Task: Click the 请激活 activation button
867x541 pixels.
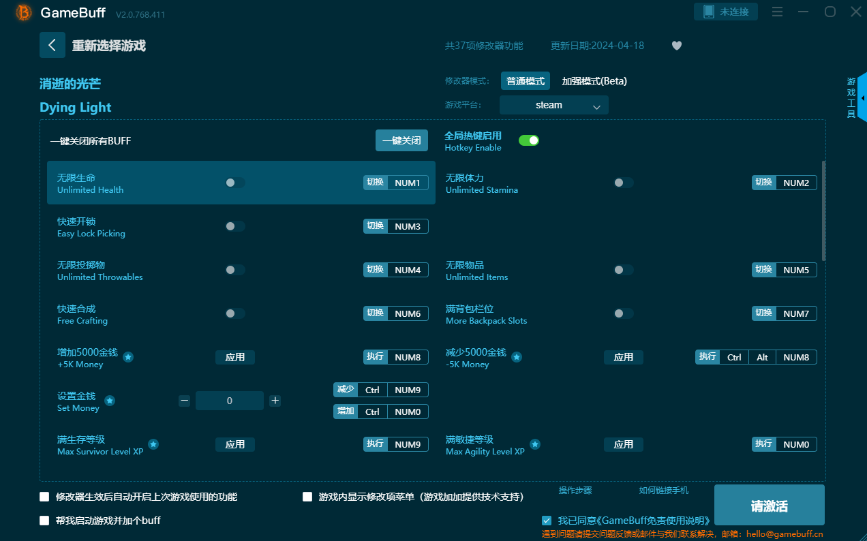Action: pyautogui.click(x=770, y=506)
